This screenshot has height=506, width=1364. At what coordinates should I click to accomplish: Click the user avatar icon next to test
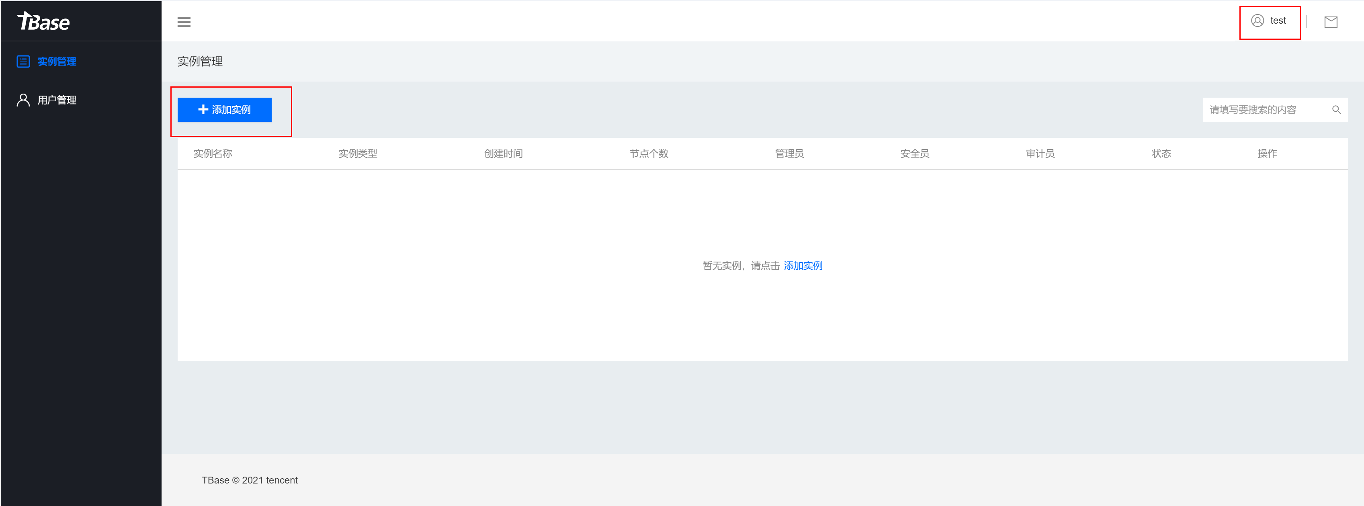(1257, 21)
